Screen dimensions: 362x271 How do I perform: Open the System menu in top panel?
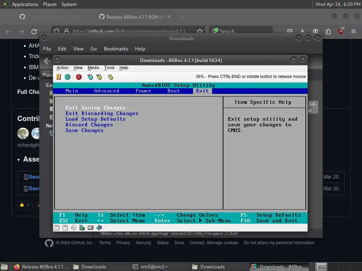[x=69, y=4]
